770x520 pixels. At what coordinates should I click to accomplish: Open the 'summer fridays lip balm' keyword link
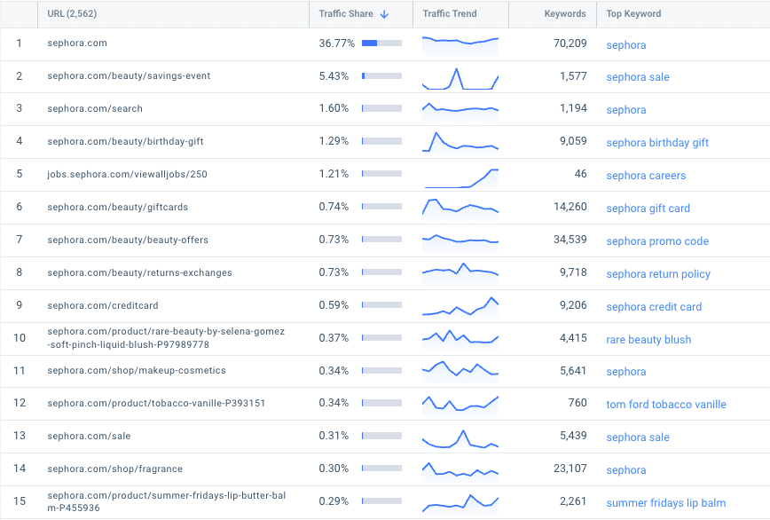666,503
